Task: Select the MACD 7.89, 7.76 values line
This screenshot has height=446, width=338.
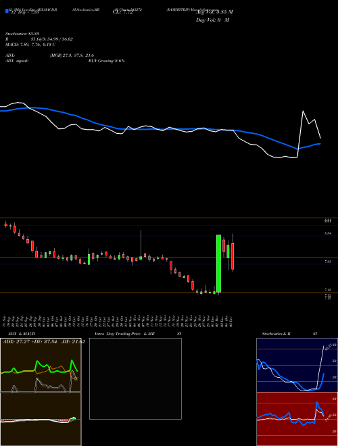Action: [x=30, y=45]
